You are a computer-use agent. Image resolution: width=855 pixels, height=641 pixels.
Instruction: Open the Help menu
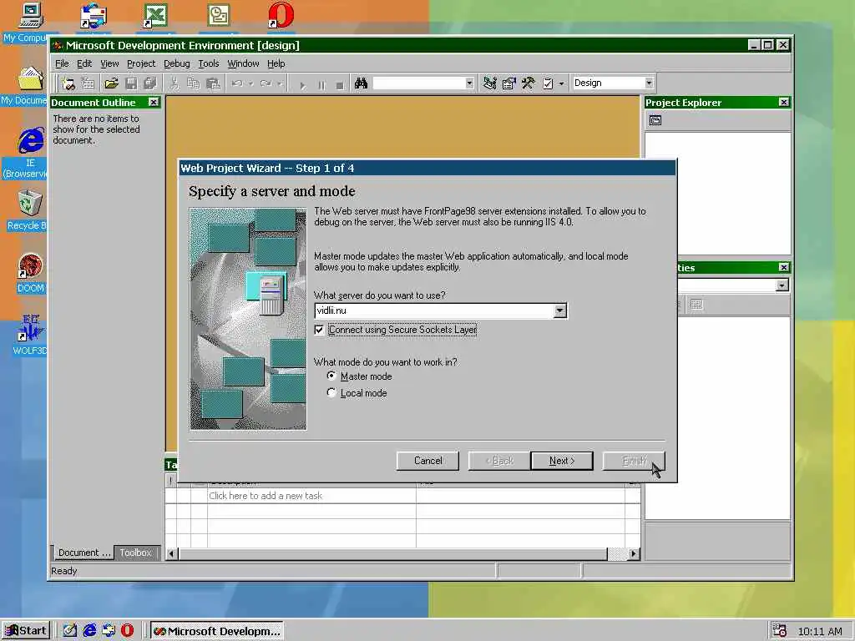[x=276, y=63]
